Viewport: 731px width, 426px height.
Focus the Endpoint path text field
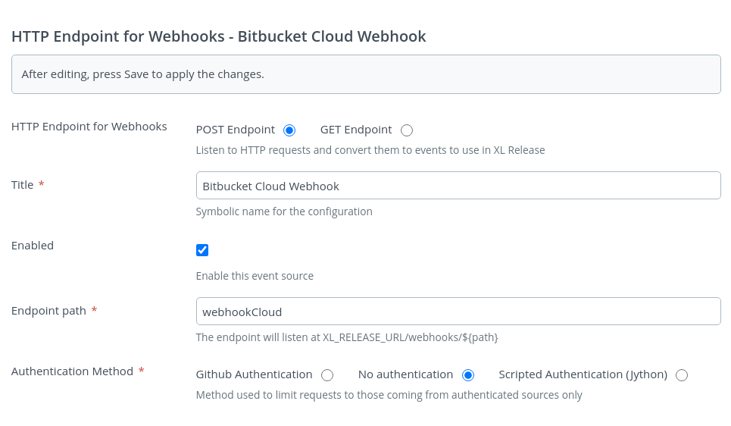(458, 312)
